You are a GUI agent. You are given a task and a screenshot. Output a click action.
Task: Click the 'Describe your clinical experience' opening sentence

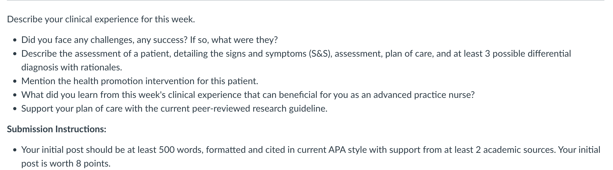[101, 19]
